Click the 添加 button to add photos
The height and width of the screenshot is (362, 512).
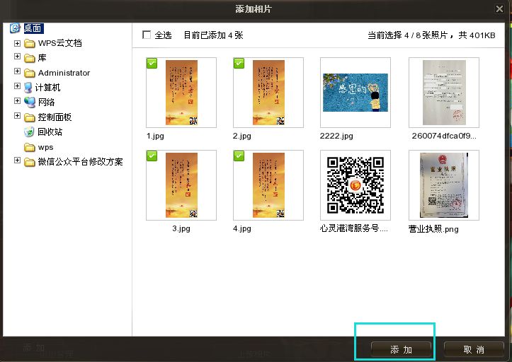401,350
